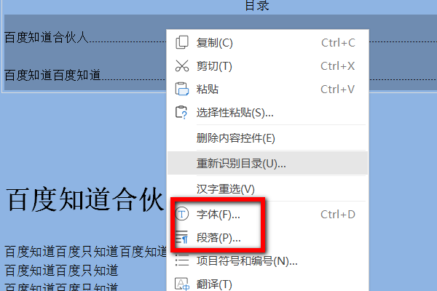Open 段落(P)... paragraph settings
The height and width of the screenshot is (291, 437).
pos(267,238)
